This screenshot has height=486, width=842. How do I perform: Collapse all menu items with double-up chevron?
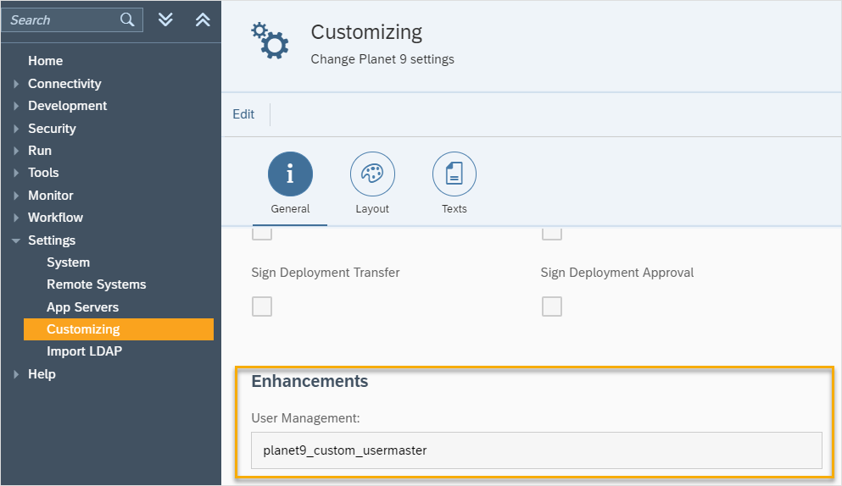pos(202,19)
